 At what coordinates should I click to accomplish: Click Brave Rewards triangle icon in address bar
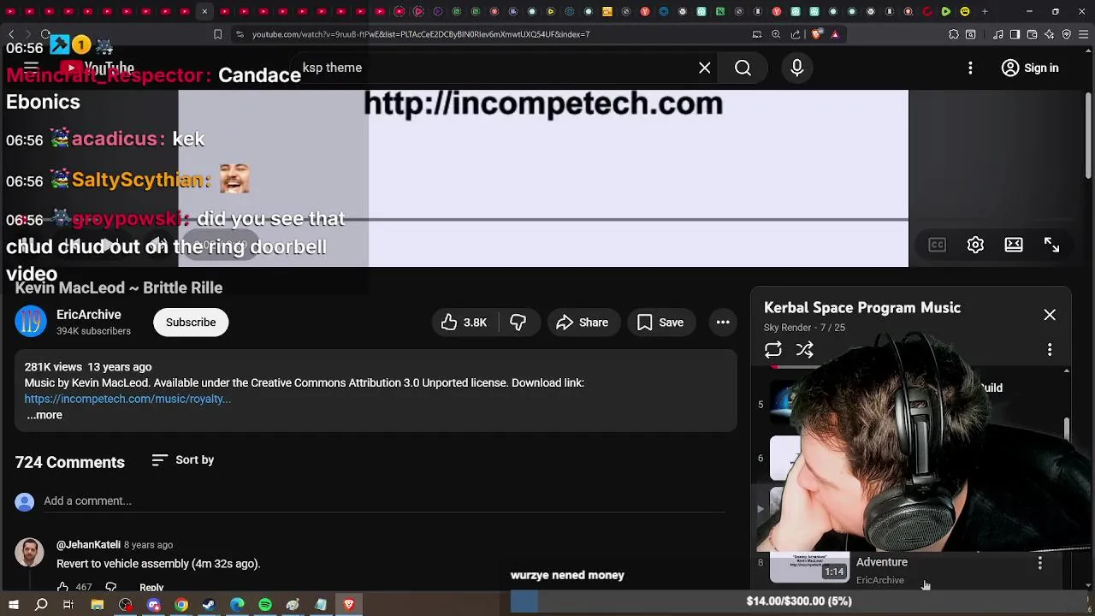click(x=835, y=34)
